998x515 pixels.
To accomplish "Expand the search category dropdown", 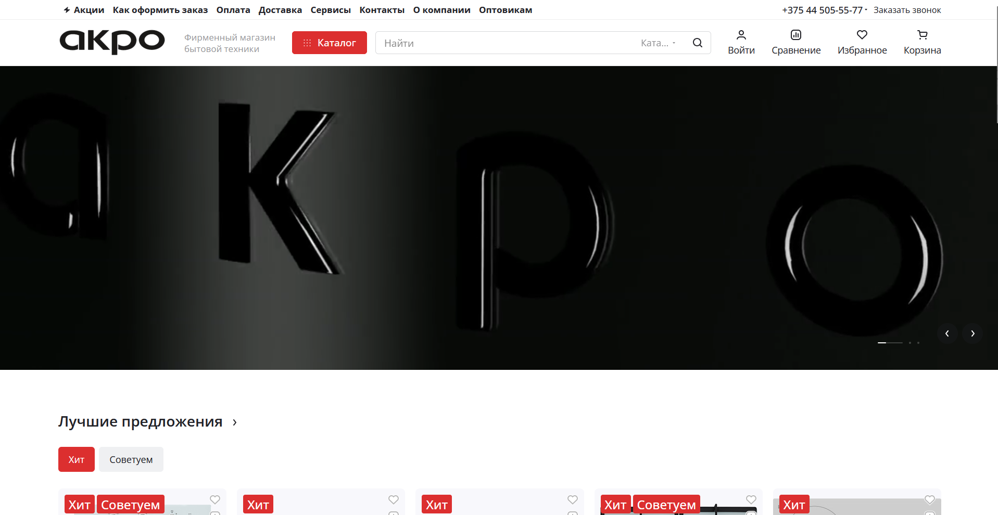I will point(658,43).
